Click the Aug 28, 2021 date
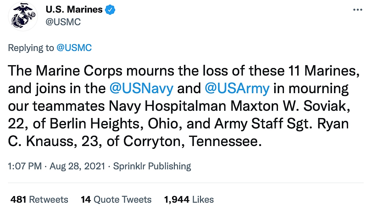Viewport: 372px width, 214px height. coord(76,166)
